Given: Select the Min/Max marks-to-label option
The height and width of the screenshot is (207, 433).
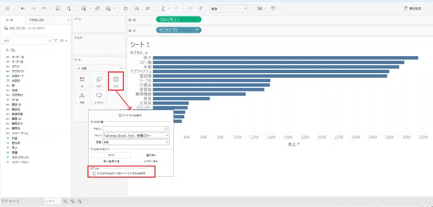Looking at the screenshot, I should pyautogui.click(x=111, y=161).
